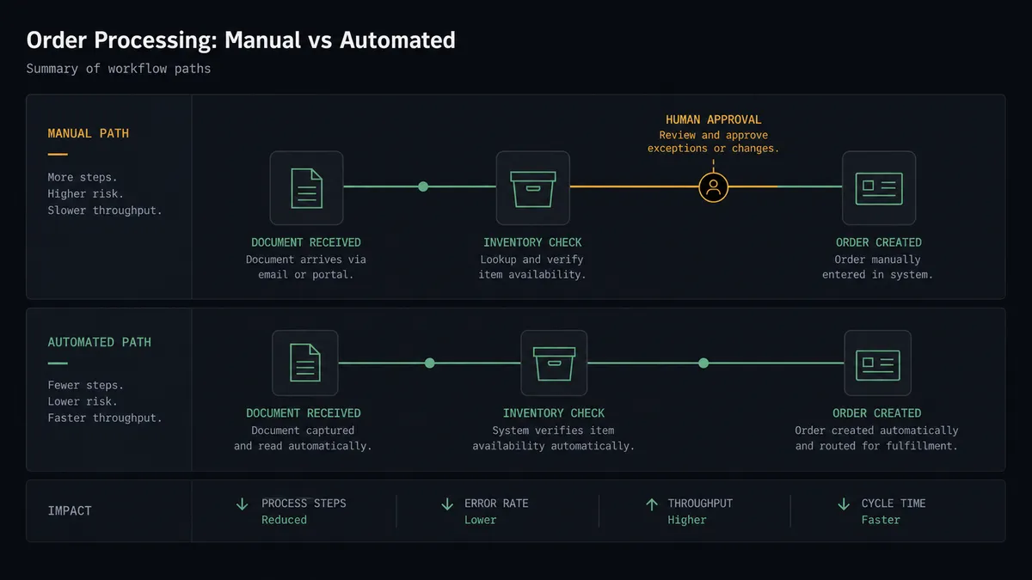Click the 'AUTOMATED PATH' heading

pyautogui.click(x=100, y=342)
